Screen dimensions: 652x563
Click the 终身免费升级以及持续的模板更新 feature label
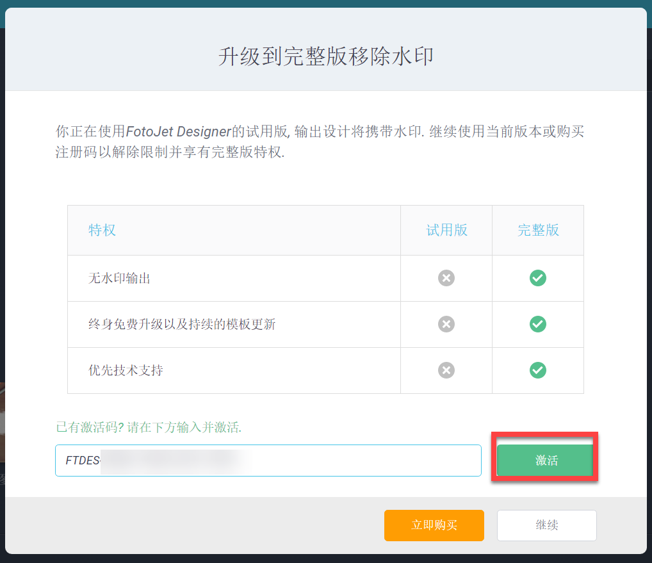[x=182, y=325]
